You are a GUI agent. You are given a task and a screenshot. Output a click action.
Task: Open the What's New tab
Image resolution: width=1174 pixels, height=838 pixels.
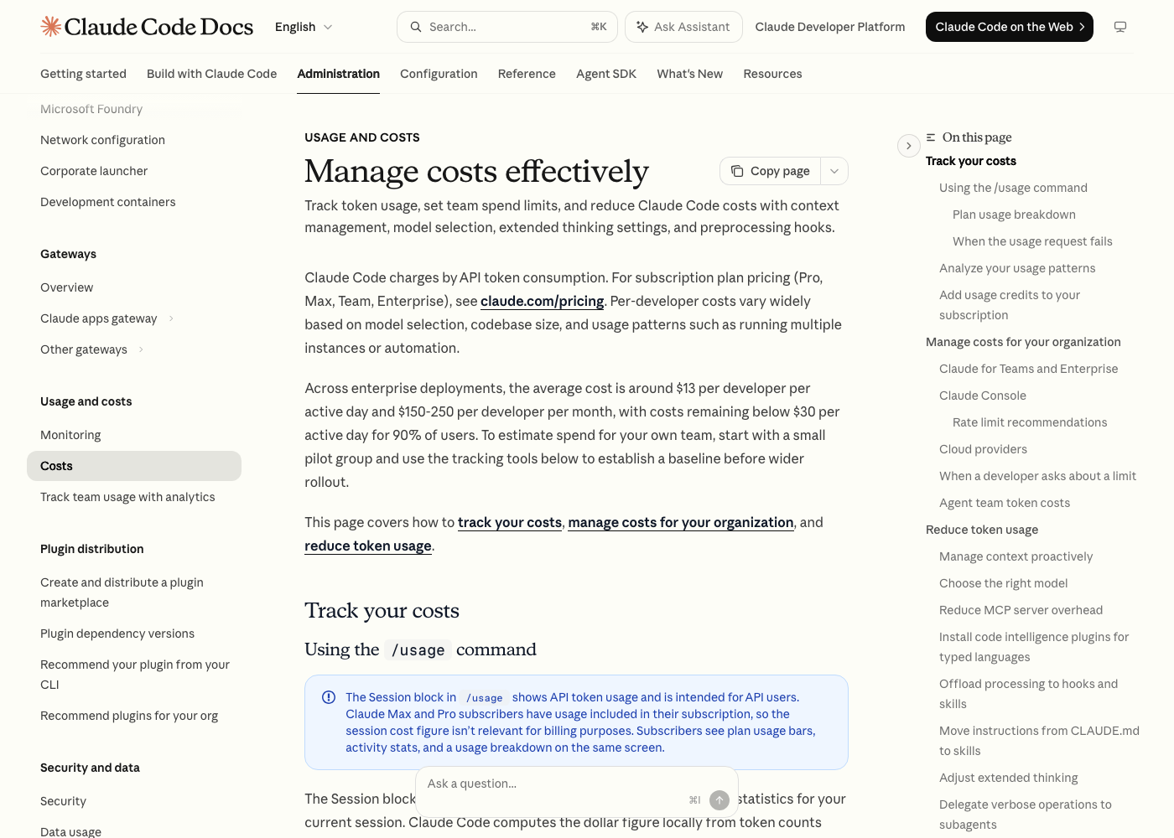coord(689,74)
